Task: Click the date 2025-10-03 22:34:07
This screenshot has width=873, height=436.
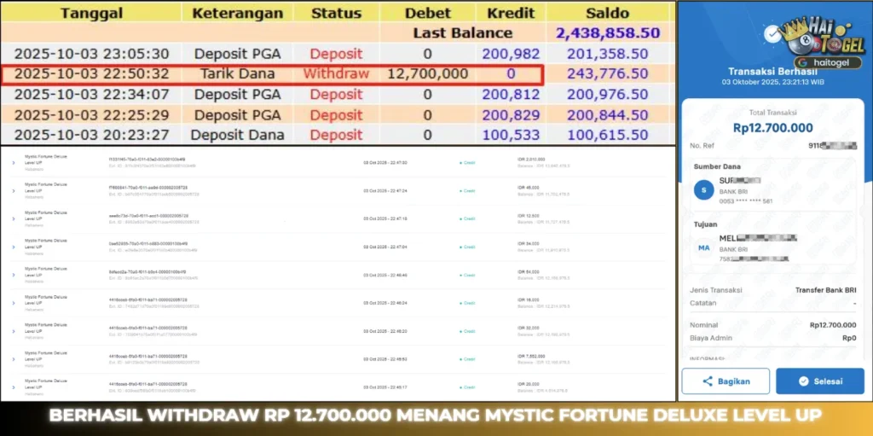Action: point(92,94)
